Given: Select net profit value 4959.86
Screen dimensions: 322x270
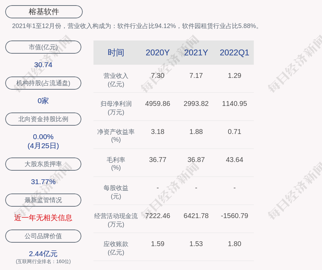Looking at the screenshot, I should pyautogui.click(x=158, y=103).
